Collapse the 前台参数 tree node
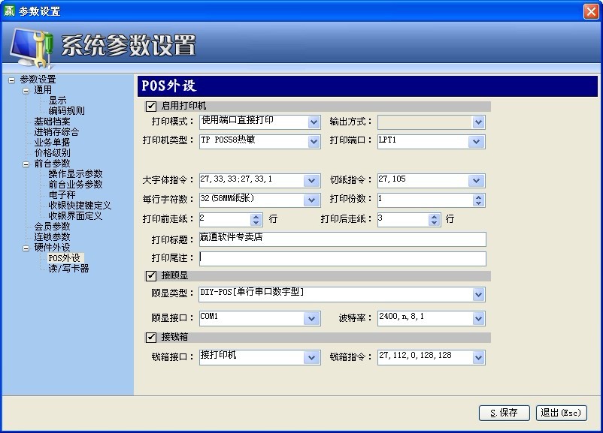The image size is (603, 433). click(x=26, y=164)
